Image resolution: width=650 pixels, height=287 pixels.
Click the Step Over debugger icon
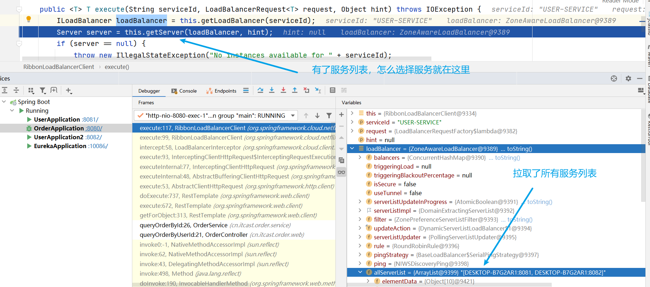(x=260, y=90)
